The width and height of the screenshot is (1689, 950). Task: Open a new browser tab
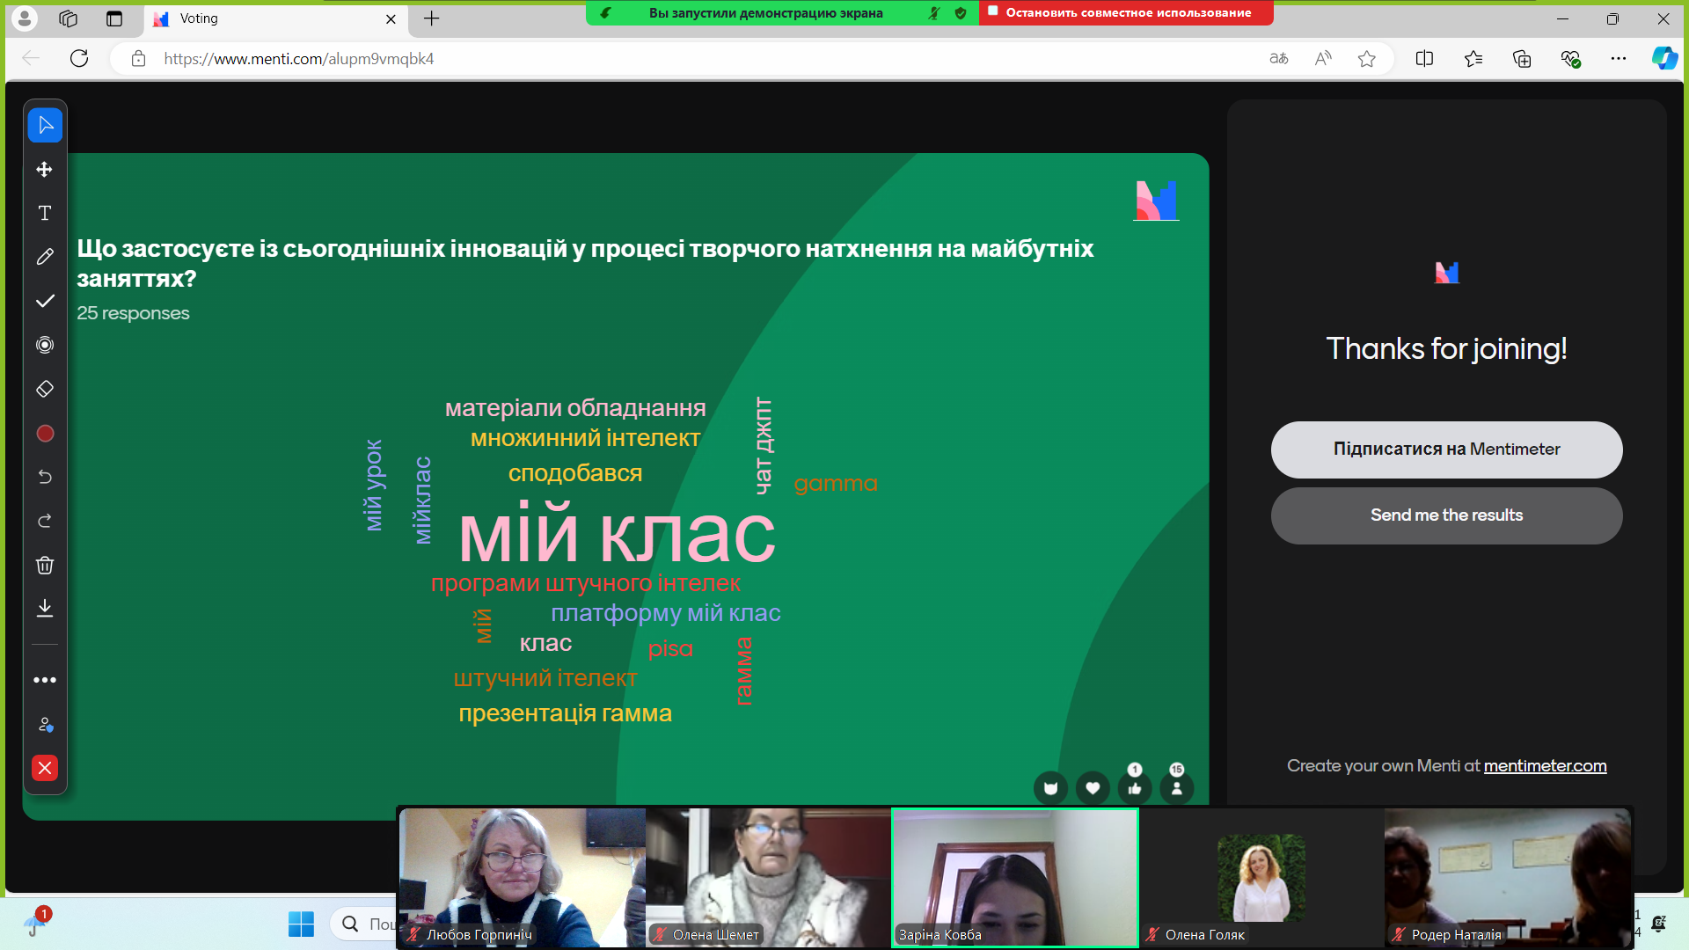click(x=431, y=18)
